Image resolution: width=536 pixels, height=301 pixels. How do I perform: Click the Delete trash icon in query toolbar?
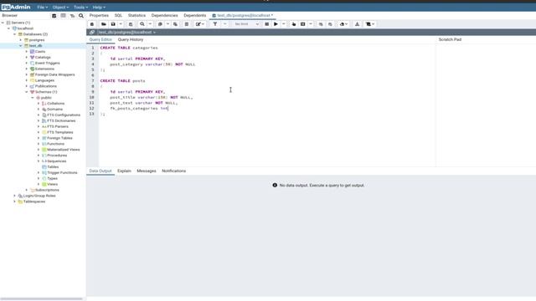(x=187, y=24)
